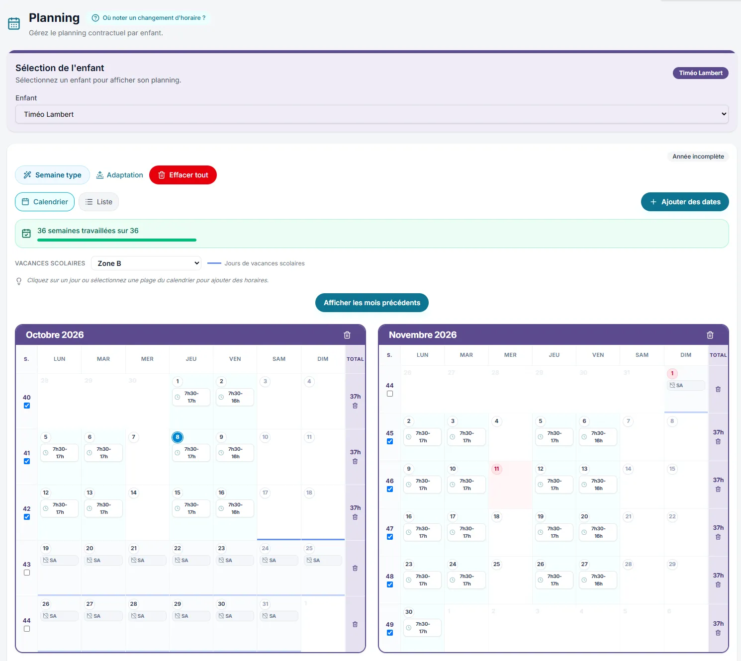Delete week 45 row via trash icon
The image size is (741, 661).
(718, 441)
